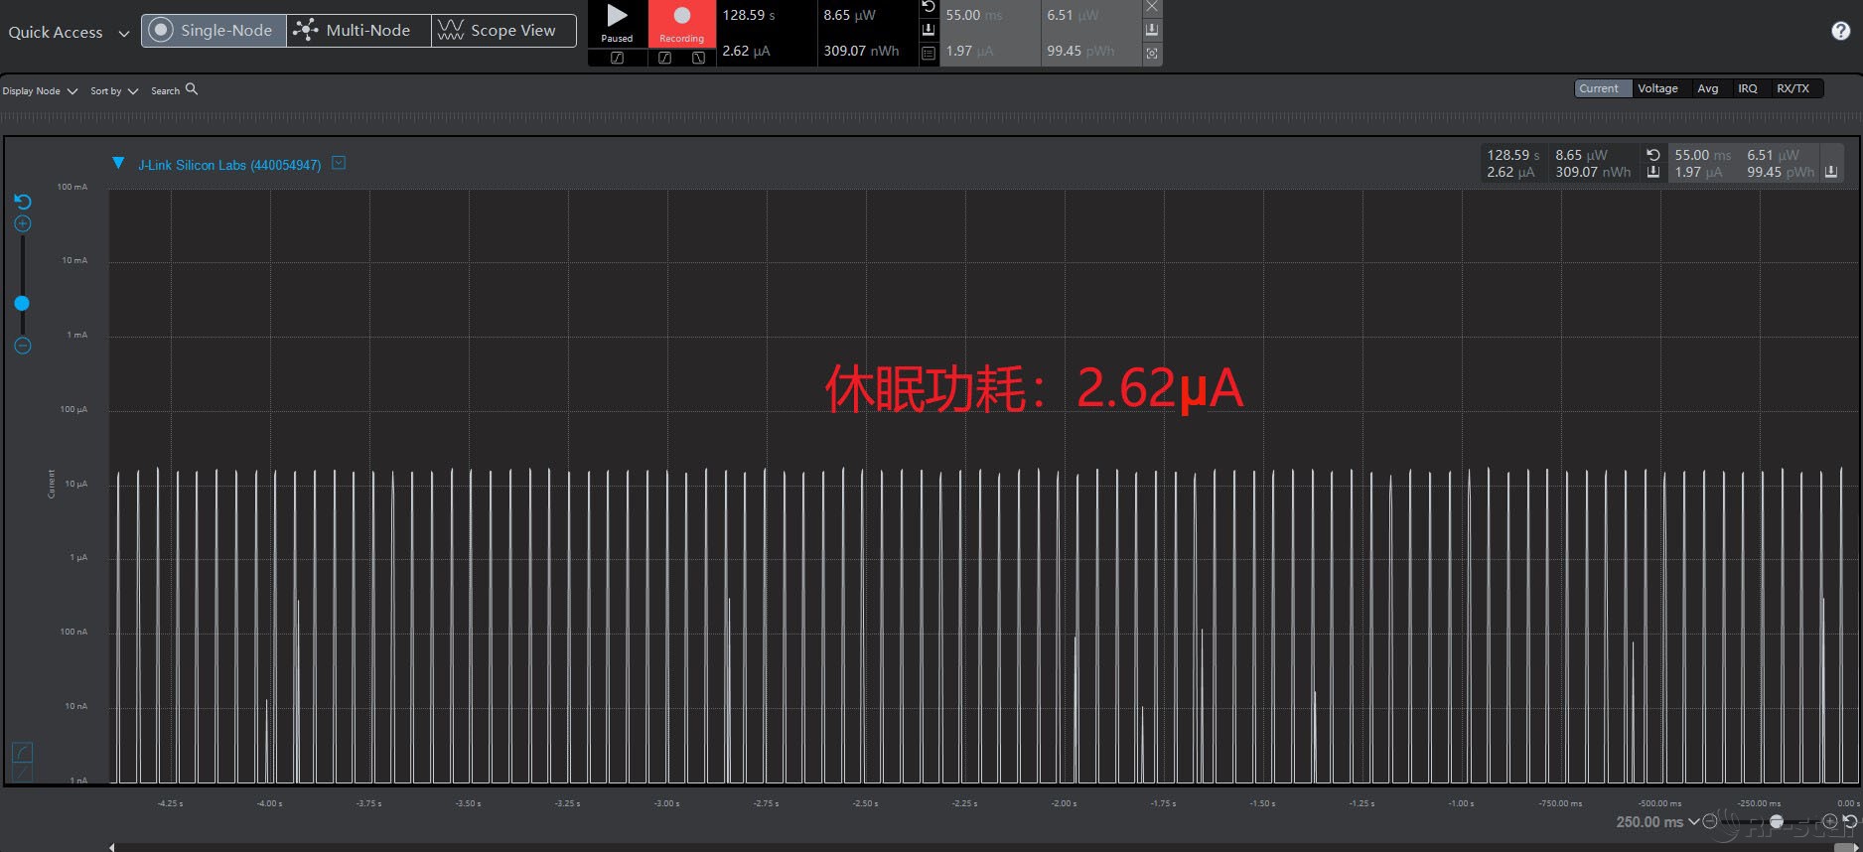1863x852 pixels.
Task: Switch to Scope View
Action: 503,30
